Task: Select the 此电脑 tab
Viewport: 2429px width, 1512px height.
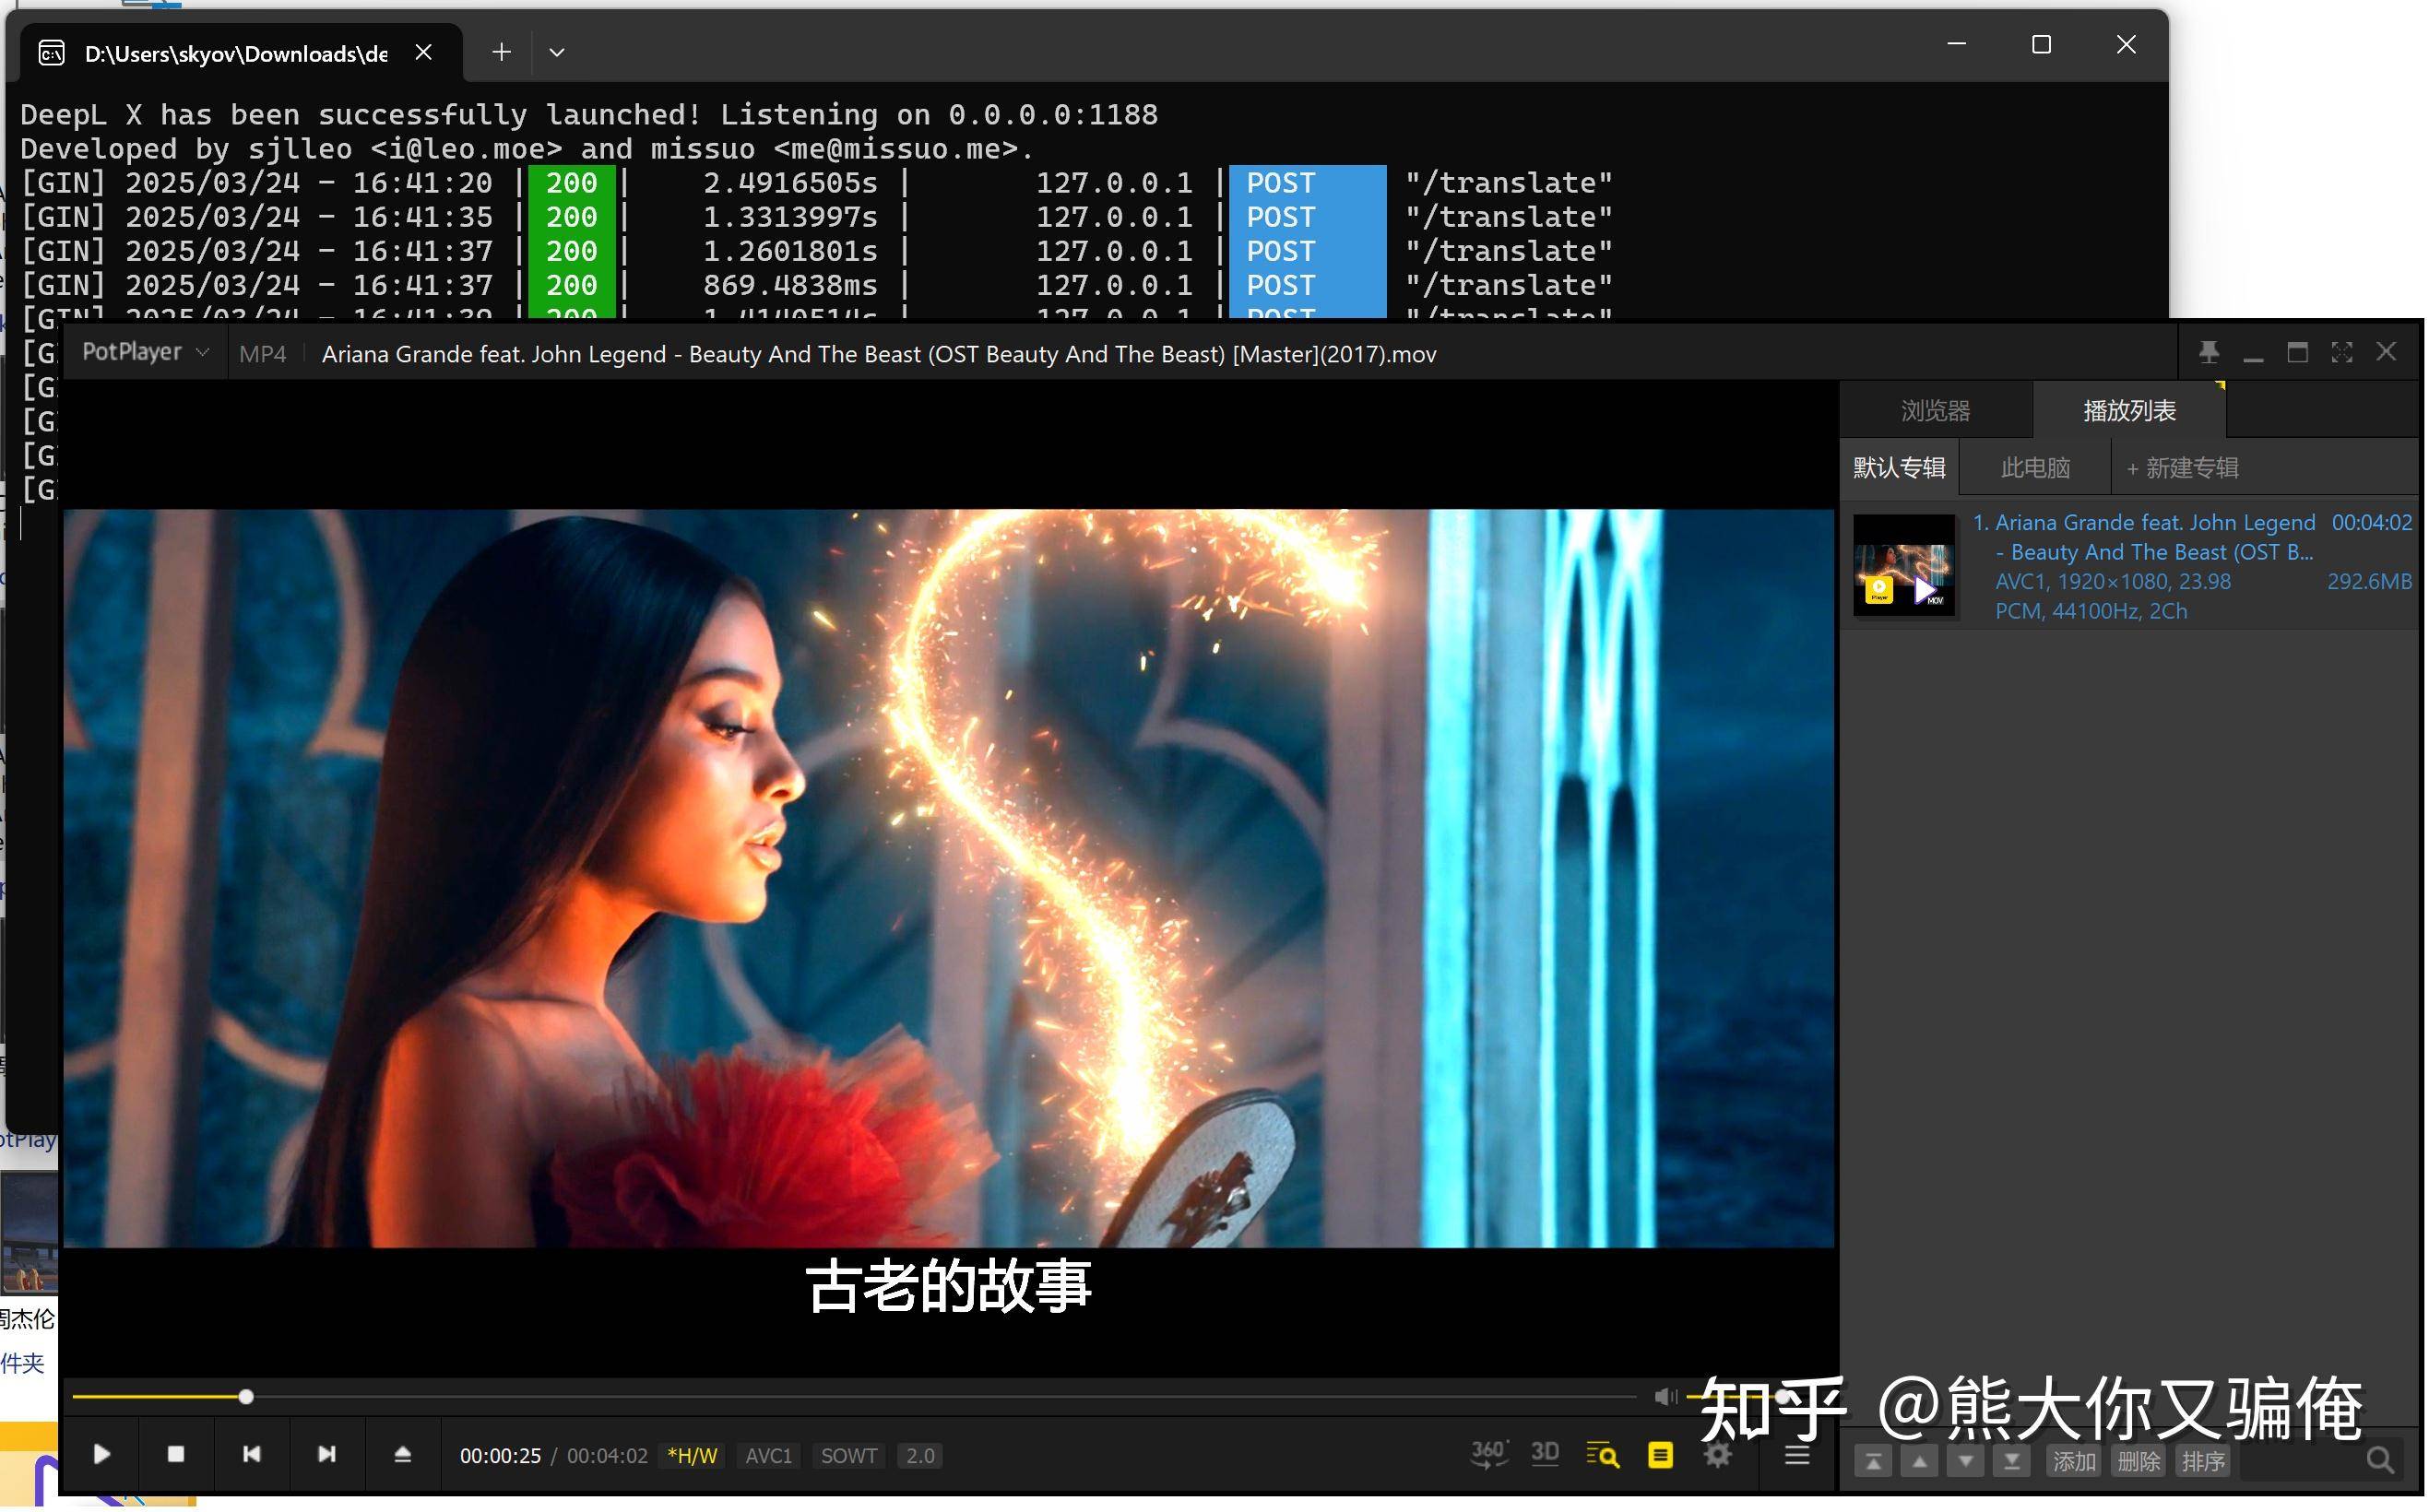Action: [x=2035, y=468]
